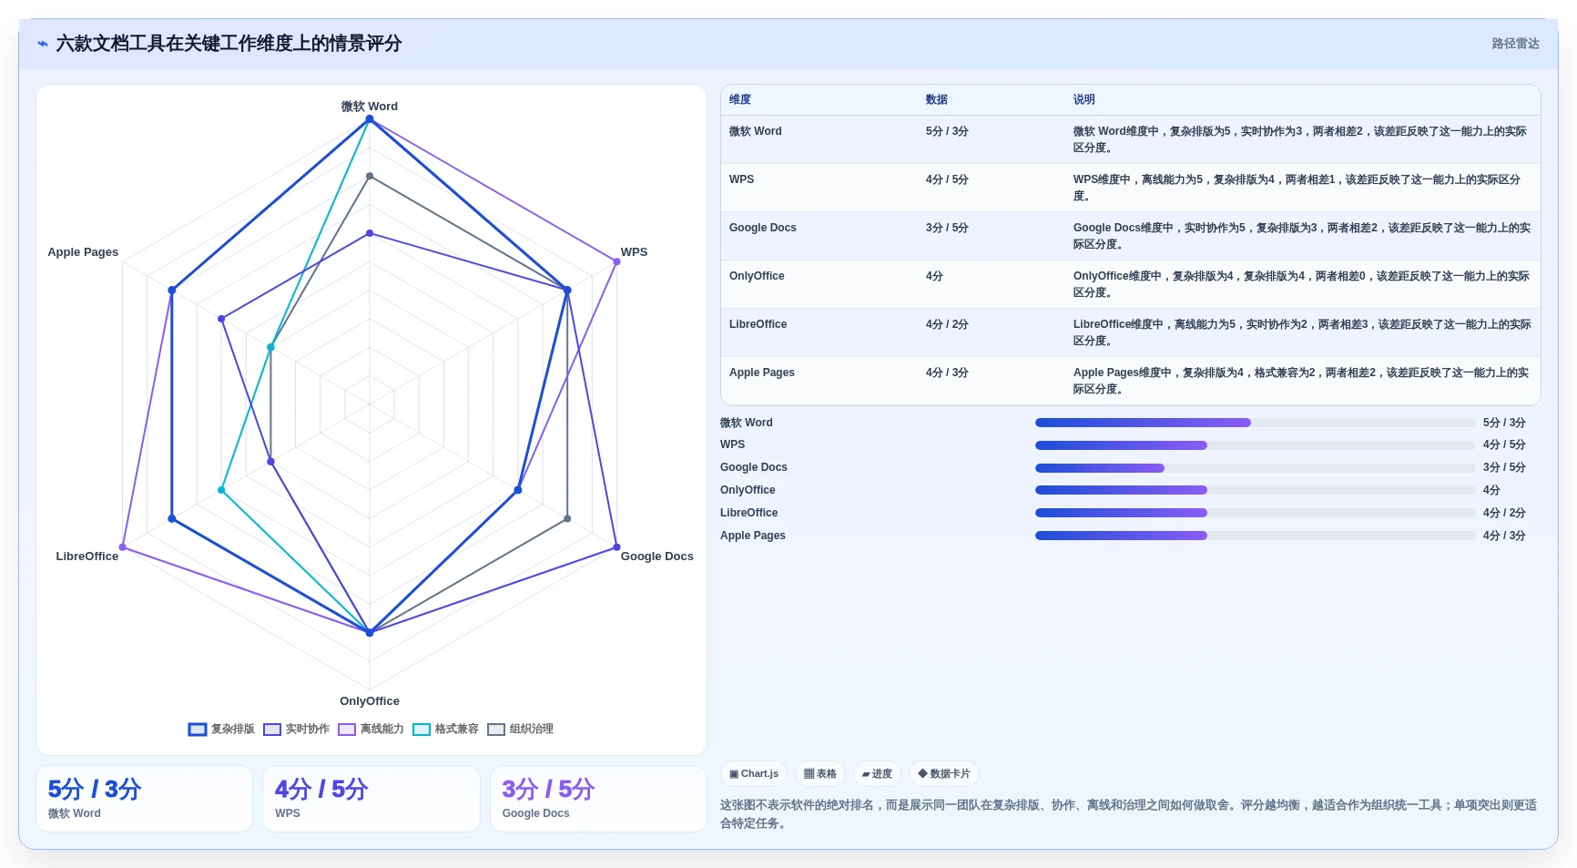Click the Apple Pages progress bar
Image resolution: width=1577 pixels, height=868 pixels.
pos(1255,536)
